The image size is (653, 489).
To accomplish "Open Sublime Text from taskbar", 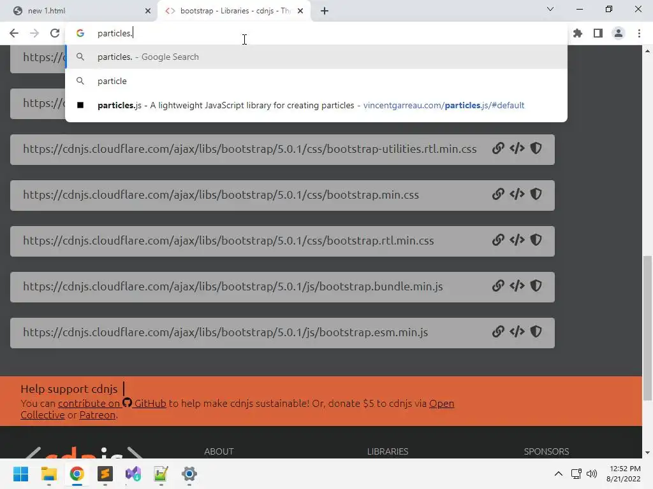I will [105, 474].
